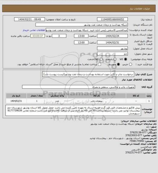
Task: Select the کالا/خدمت radio button
Action: 101,59
